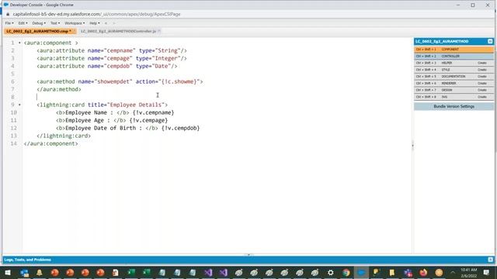Click the {!v.cempname} expression on line 10
This screenshot has width=497, height=279.
click(153, 112)
